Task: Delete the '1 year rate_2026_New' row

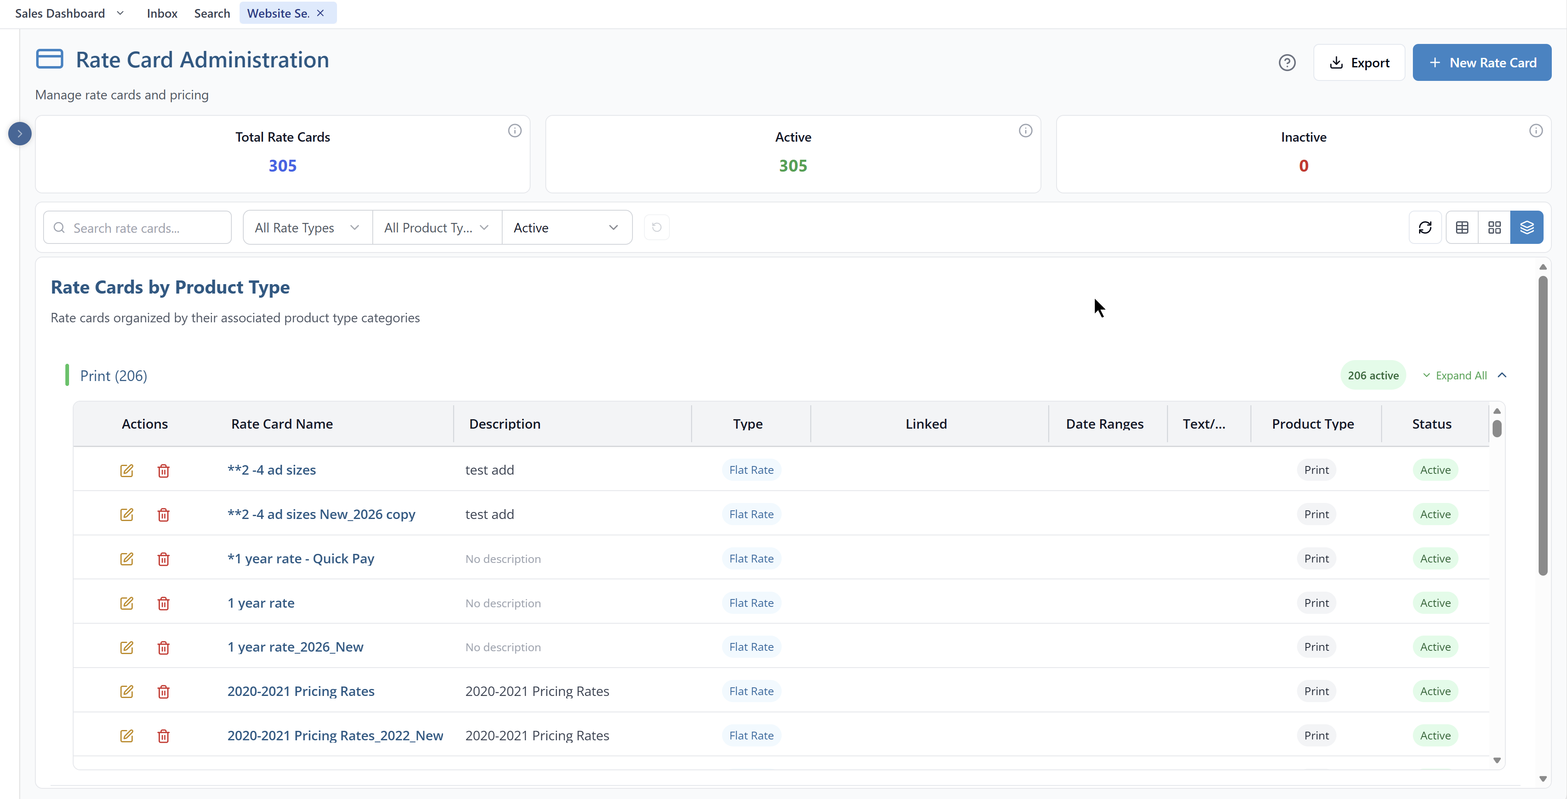Action: click(x=163, y=648)
